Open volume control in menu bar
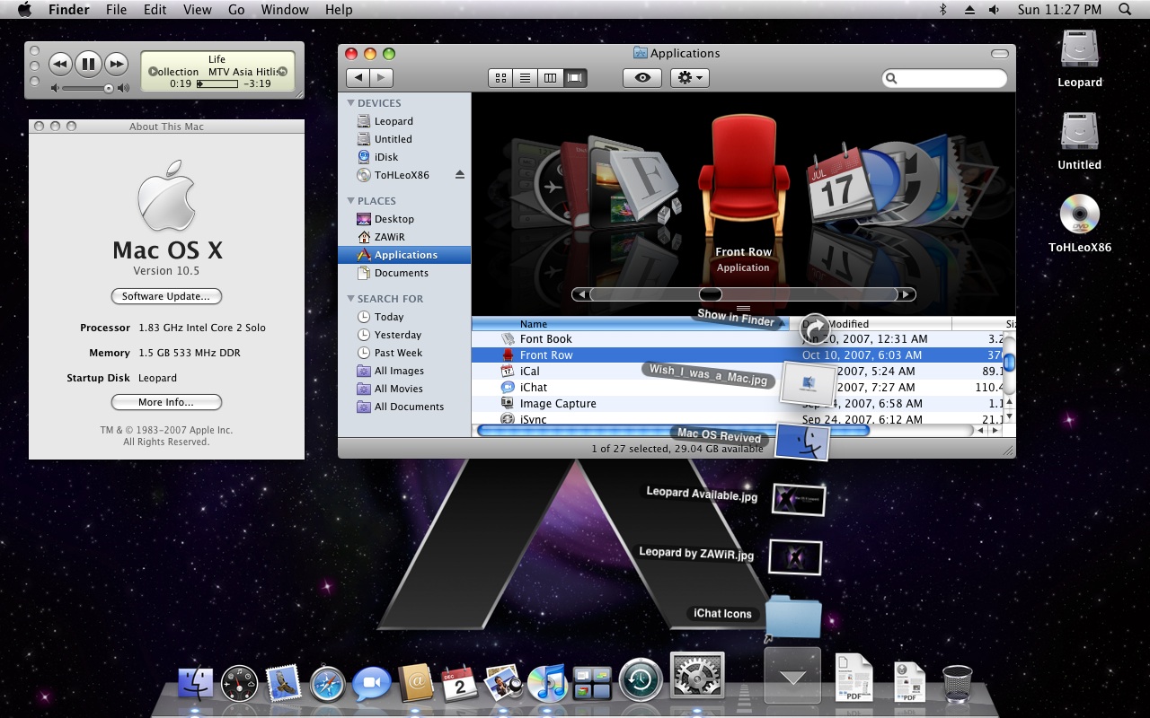The width and height of the screenshot is (1150, 718). click(x=995, y=10)
